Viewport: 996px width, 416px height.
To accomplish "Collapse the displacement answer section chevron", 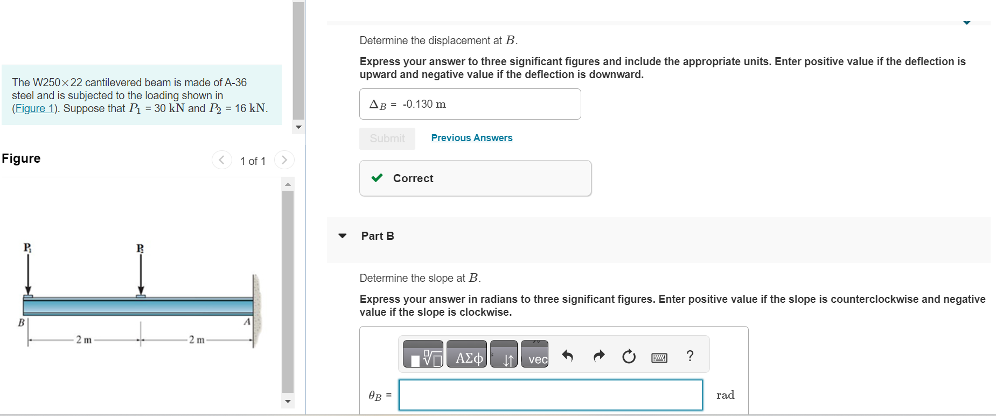I will [966, 22].
